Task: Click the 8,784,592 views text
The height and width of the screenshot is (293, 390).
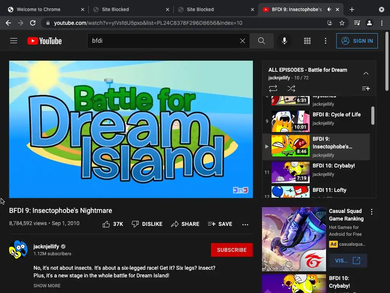Action: [28, 223]
